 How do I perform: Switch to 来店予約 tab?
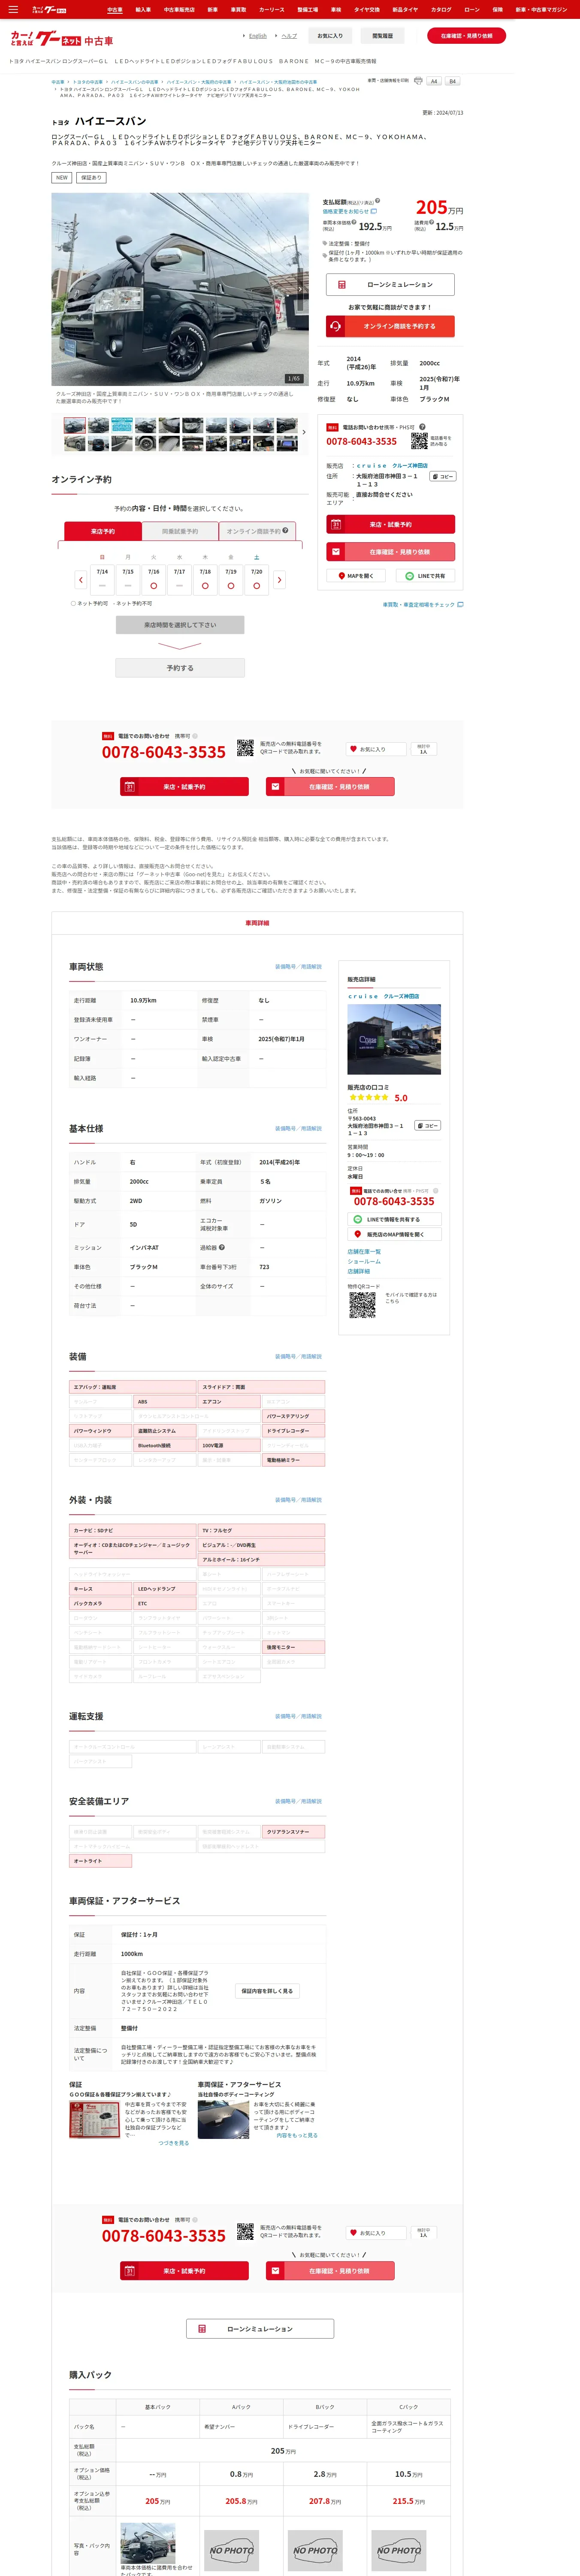[103, 531]
